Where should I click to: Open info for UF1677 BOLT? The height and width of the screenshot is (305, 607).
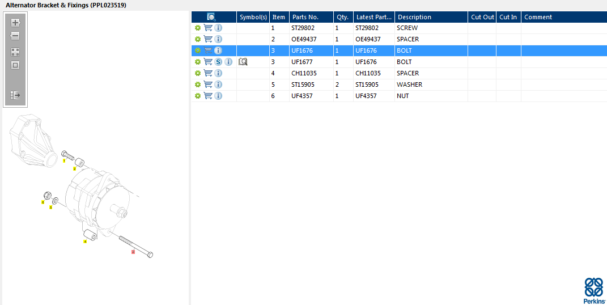coord(229,62)
